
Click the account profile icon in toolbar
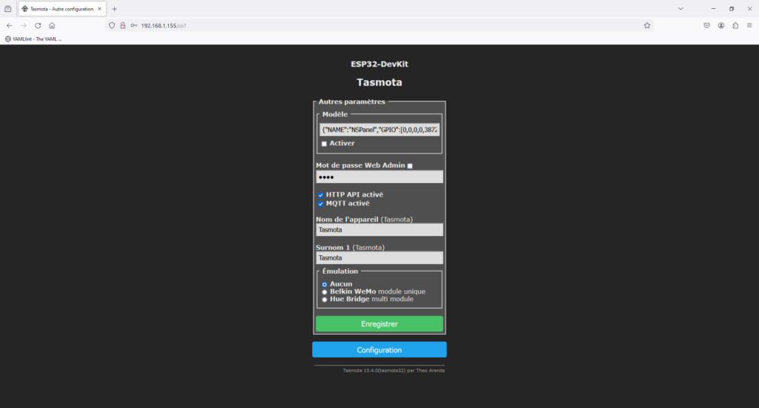pos(721,25)
